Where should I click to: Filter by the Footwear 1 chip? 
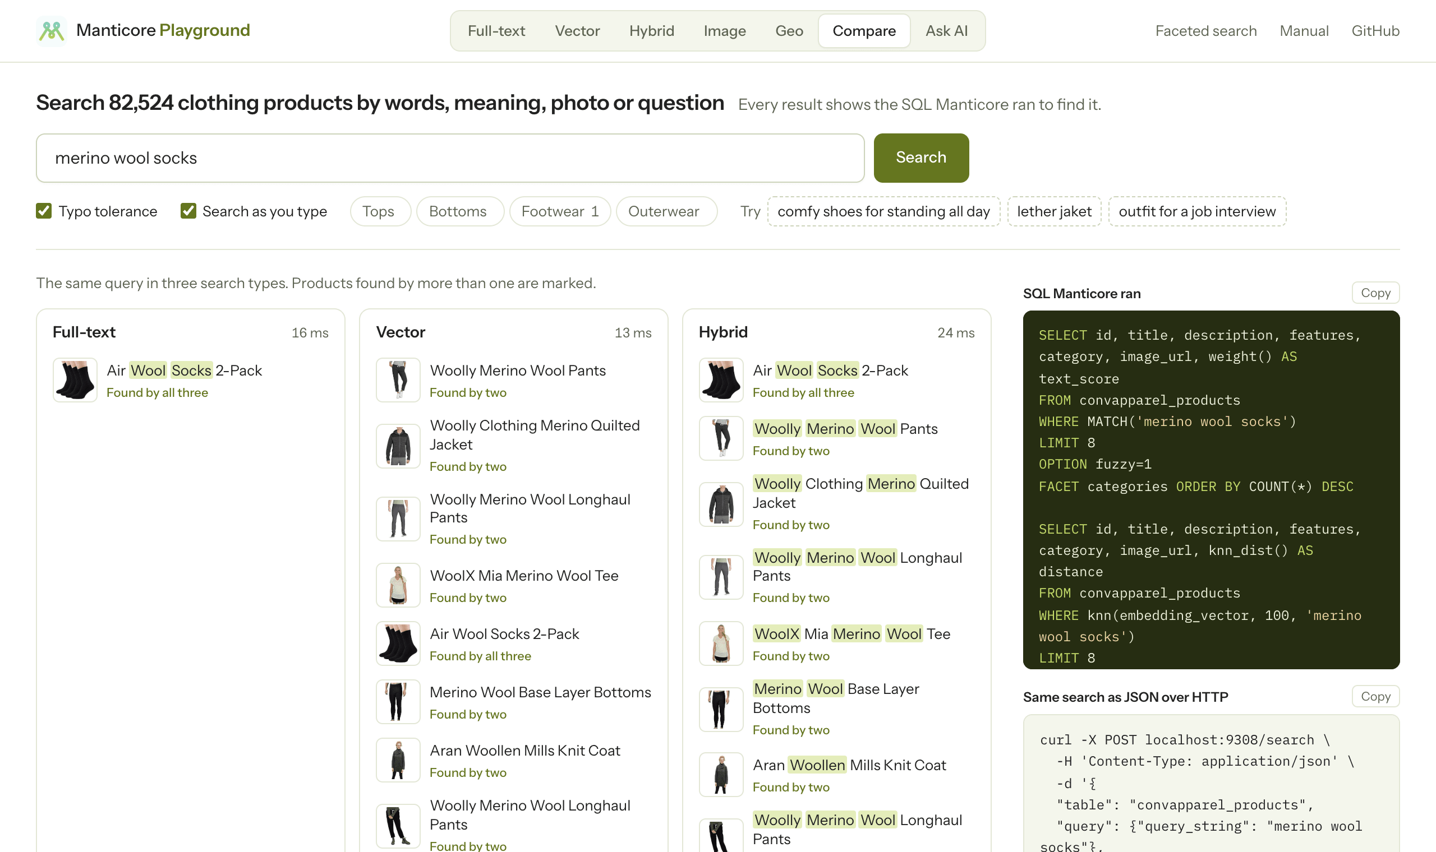(559, 211)
